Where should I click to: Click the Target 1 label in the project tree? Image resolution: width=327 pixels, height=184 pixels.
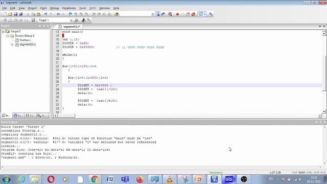pos(15,32)
